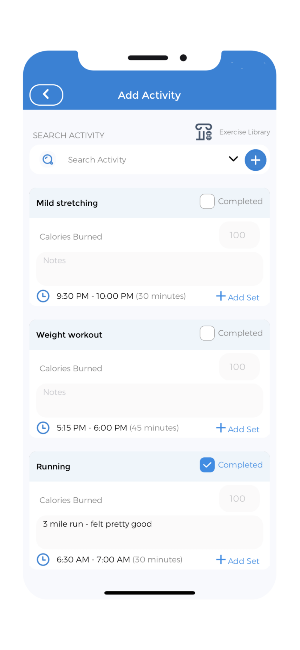Click the plus icon beside Running's Add Set

point(221,560)
